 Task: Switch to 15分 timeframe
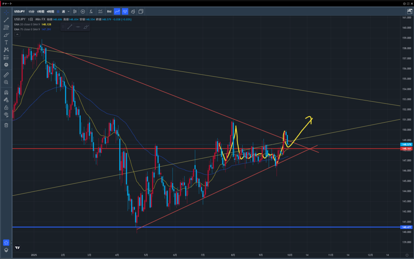32,12
